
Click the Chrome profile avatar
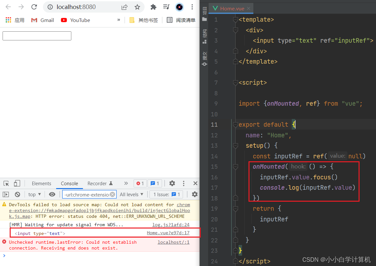coord(179,7)
